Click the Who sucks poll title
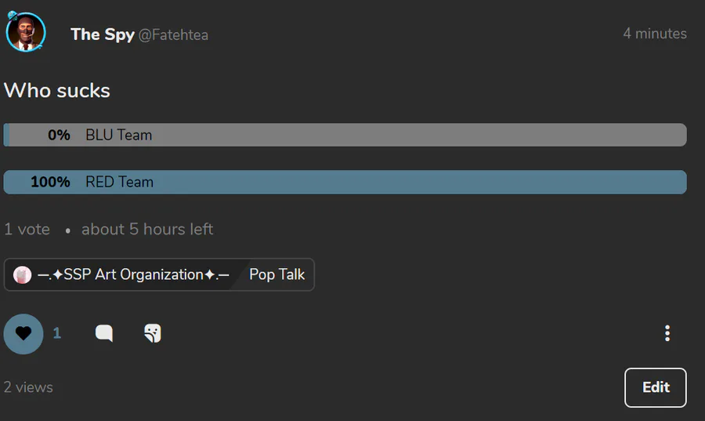This screenshot has width=705, height=421. point(56,90)
